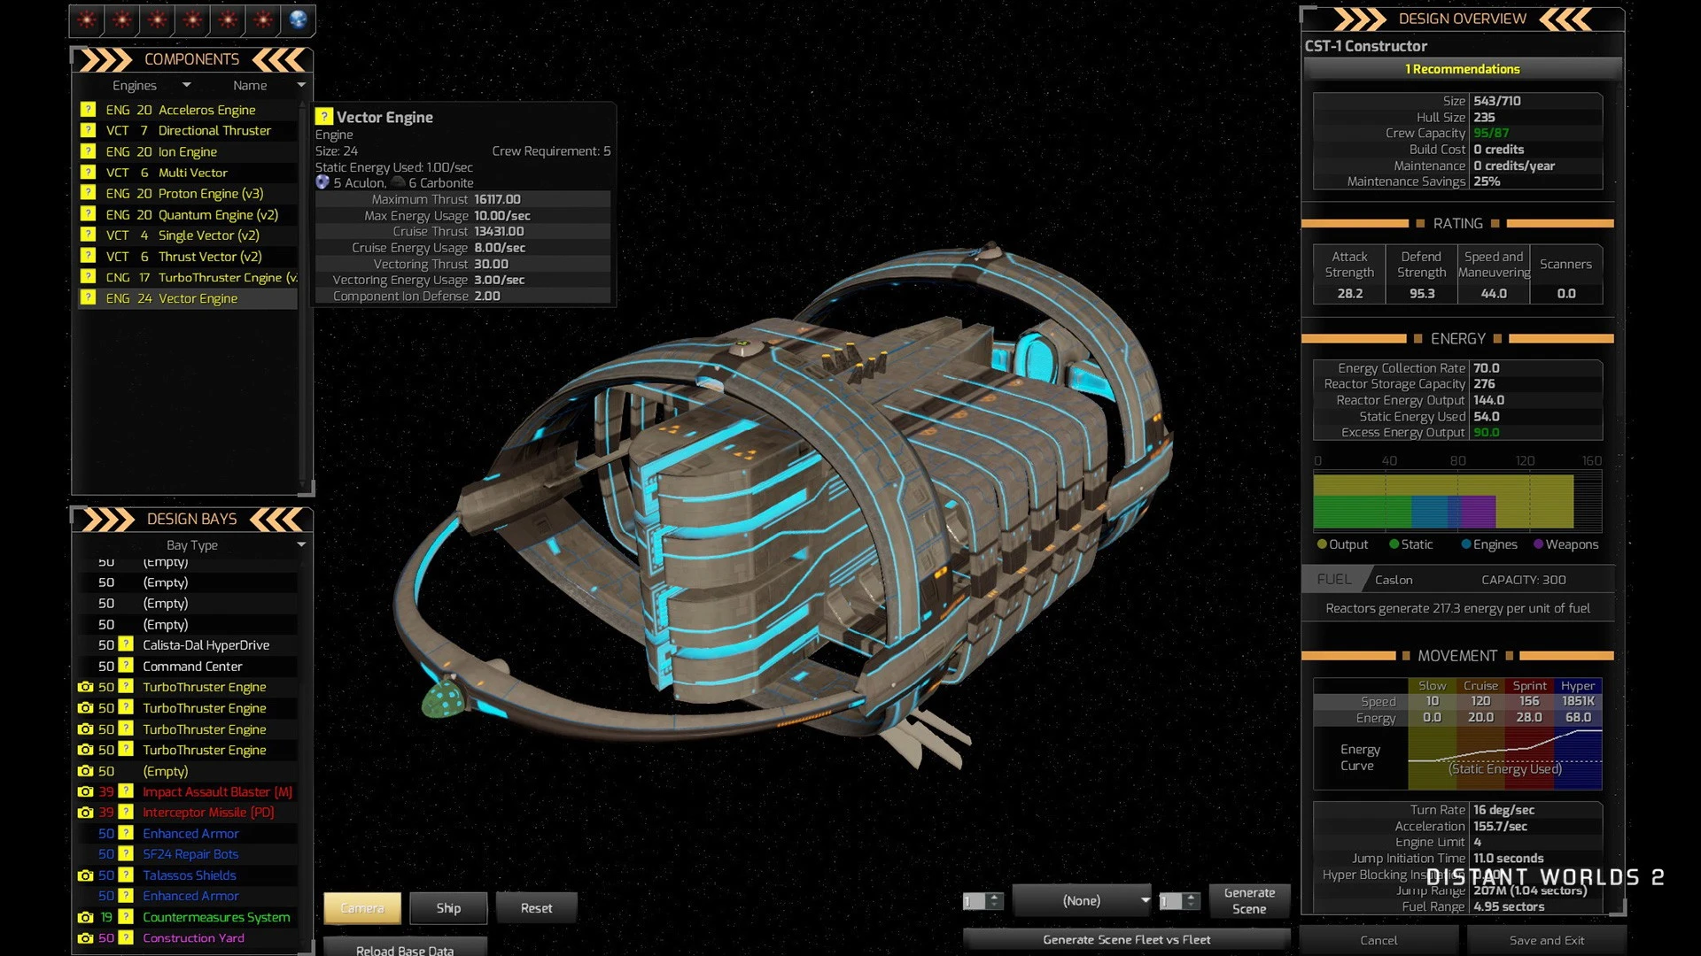Image resolution: width=1701 pixels, height=956 pixels.
Task: Click camera icon next to Impact Assault Blaster
Action: click(85, 792)
